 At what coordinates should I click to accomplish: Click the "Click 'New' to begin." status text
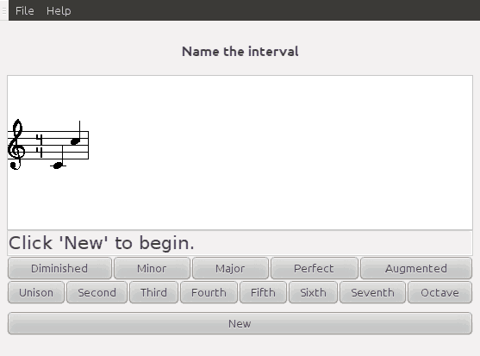(x=102, y=243)
